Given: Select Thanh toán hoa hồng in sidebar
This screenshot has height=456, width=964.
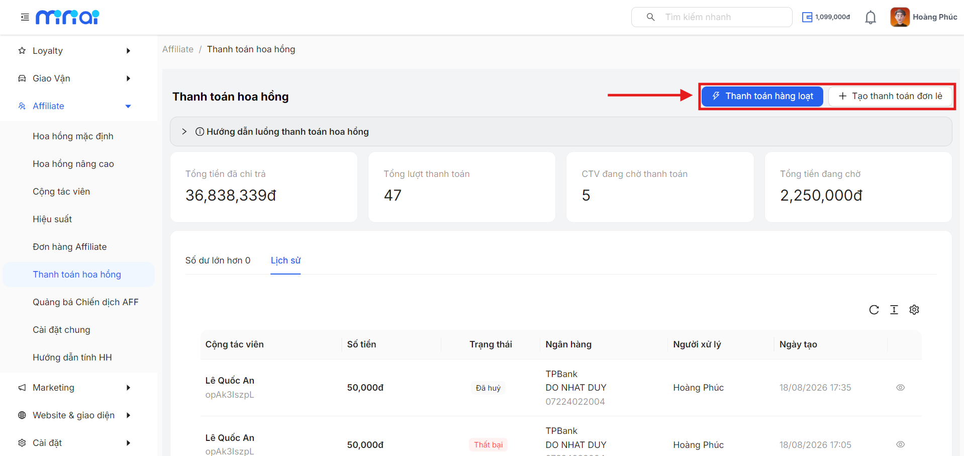Looking at the screenshot, I should (x=78, y=275).
